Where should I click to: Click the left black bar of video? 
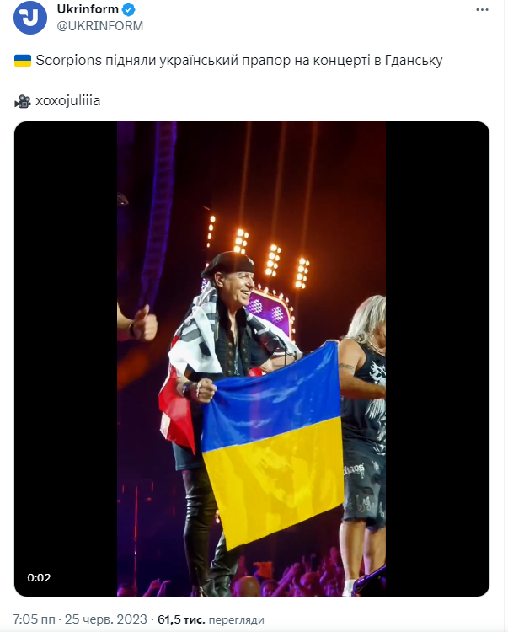coord(66,359)
